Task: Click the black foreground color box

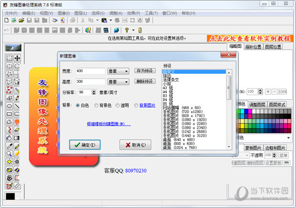Action: click(x=10, y=196)
